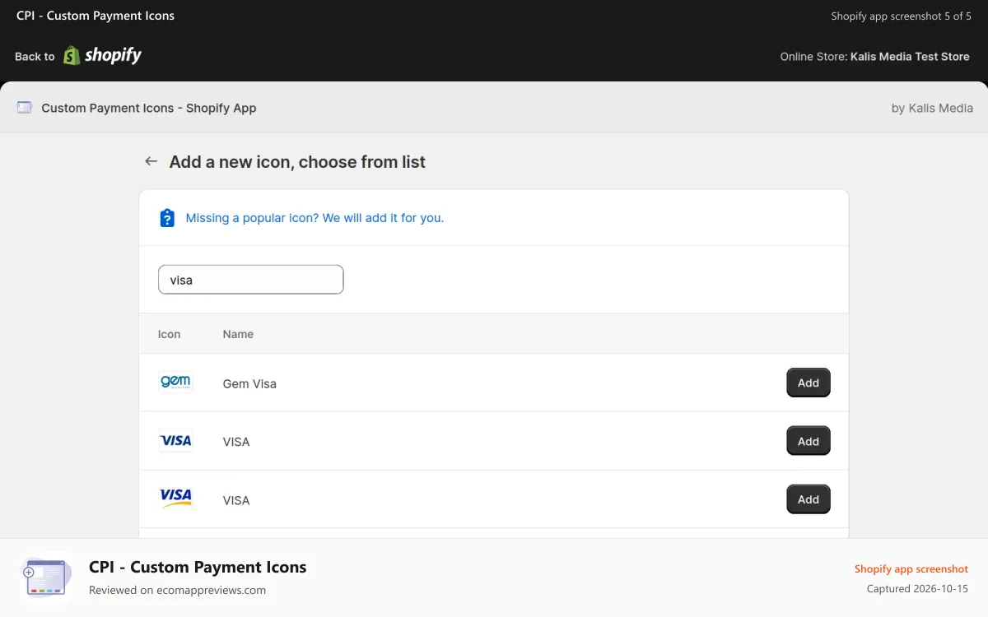
Task: Click the Icon column header
Action: 169,334
